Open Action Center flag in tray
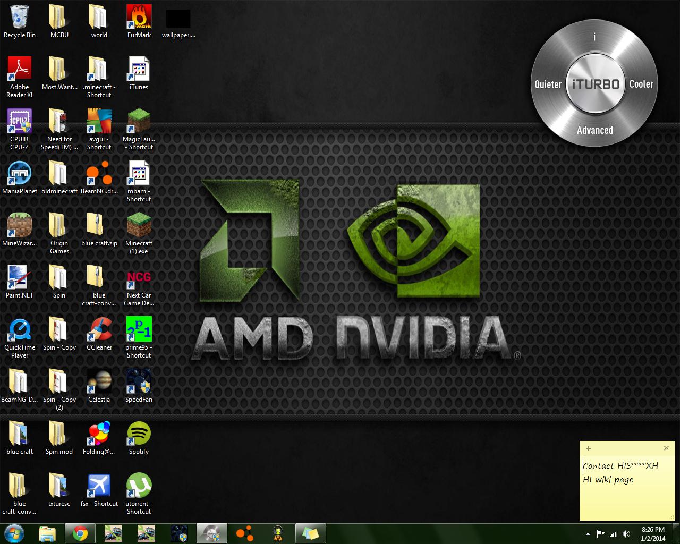Viewport: 680px width, 544px height. tap(601, 534)
